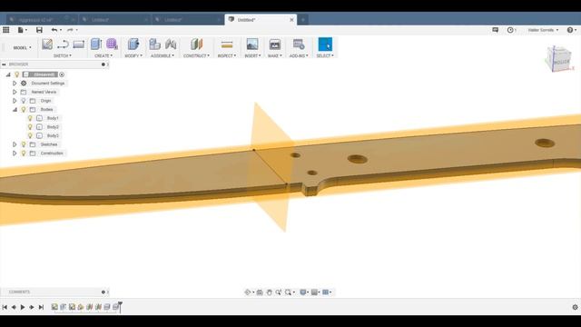581x327 pixels.
Task: Toggle visibility bulb for Construction folder
Action: tap(24, 154)
